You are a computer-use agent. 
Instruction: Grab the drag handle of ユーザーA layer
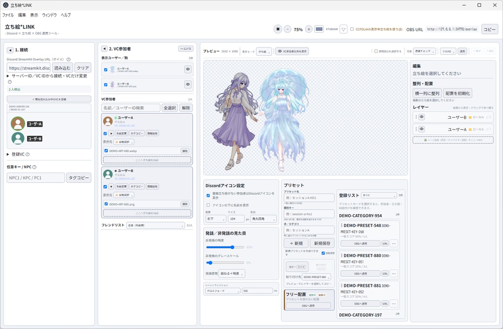(416, 129)
